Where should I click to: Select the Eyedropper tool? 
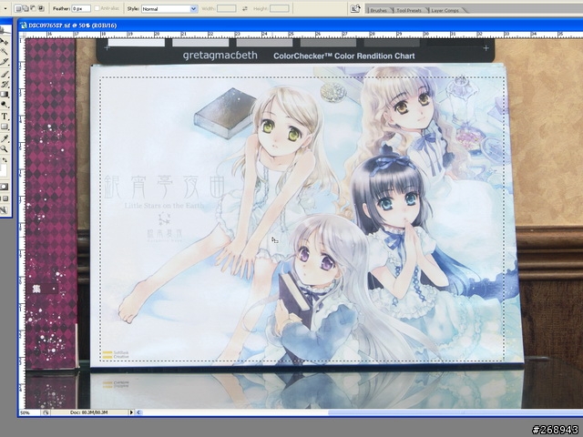[5, 138]
